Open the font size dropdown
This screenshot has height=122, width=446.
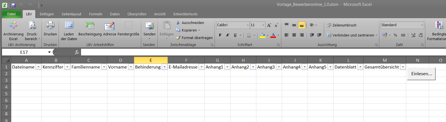click(263, 25)
